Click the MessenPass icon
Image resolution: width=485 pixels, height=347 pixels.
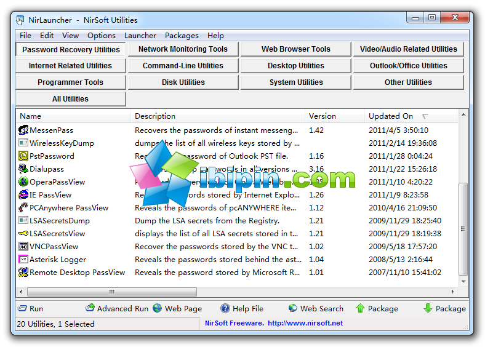[x=23, y=130]
